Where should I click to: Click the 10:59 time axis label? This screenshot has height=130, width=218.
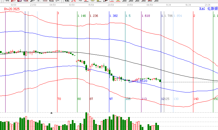(72, 5)
